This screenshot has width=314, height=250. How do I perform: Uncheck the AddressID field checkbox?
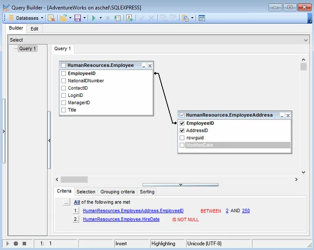(x=182, y=131)
